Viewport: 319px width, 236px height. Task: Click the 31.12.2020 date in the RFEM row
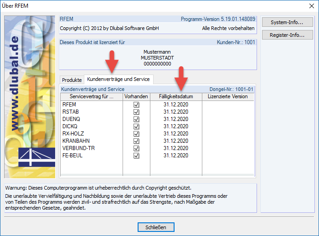pyautogui.click(x=176, y=105)
